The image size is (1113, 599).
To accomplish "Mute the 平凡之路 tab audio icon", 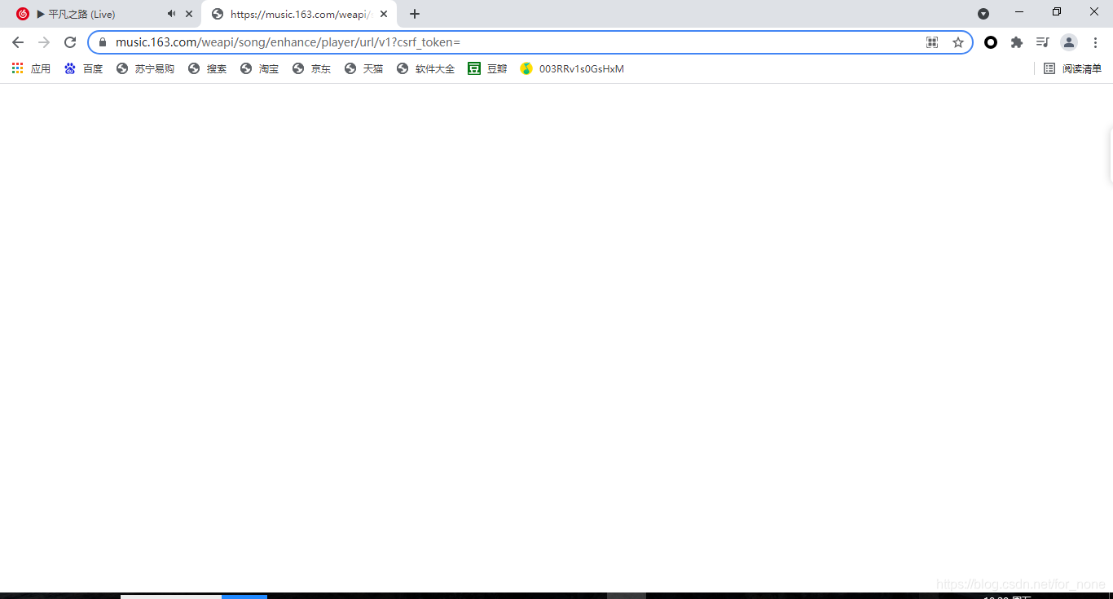I will coord(171,14).
